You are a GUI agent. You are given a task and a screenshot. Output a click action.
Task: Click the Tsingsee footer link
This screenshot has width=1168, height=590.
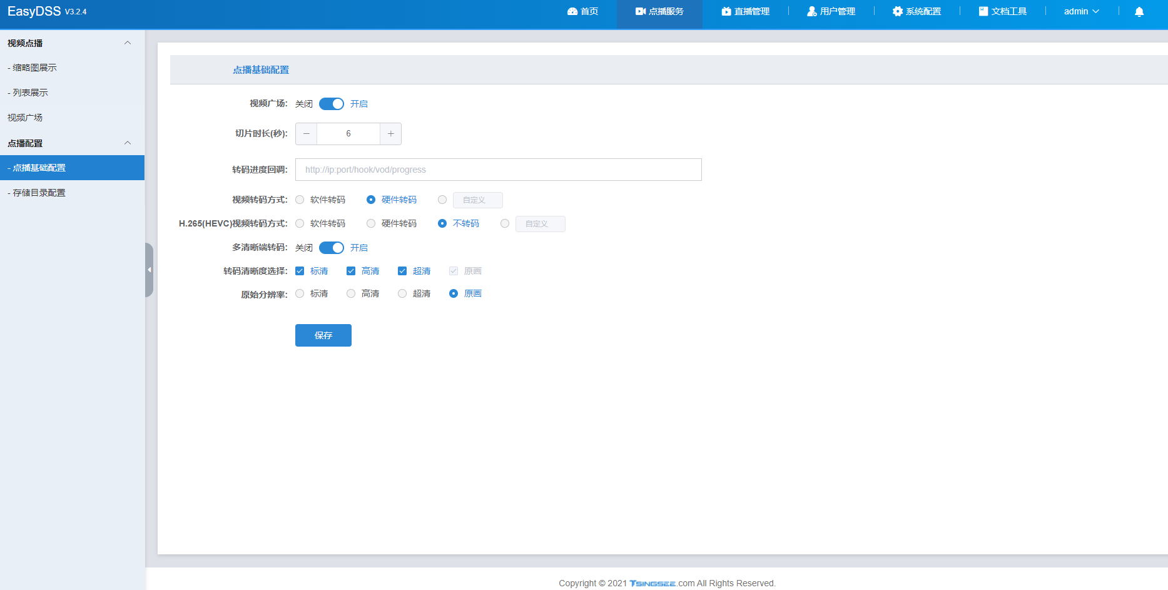(653, 583)
